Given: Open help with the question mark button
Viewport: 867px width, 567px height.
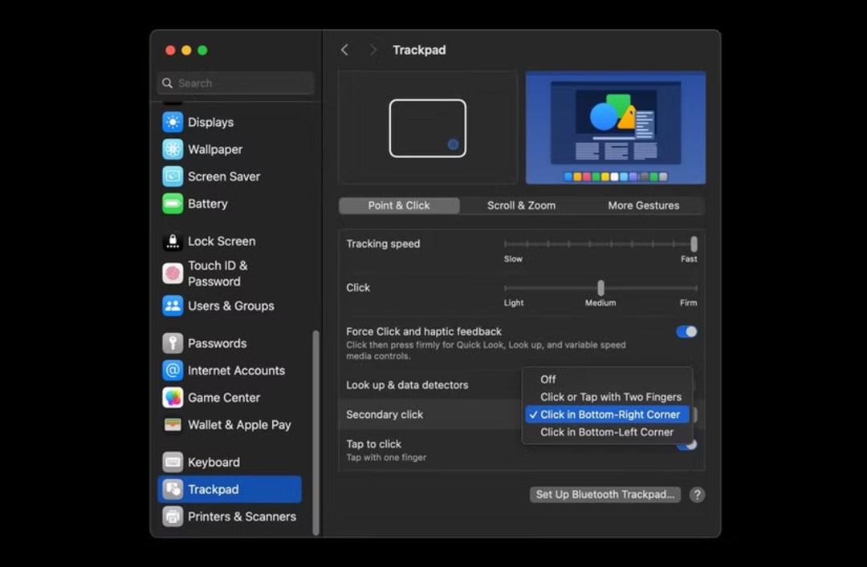Looking at the screenshot, I should click(697, 495).
